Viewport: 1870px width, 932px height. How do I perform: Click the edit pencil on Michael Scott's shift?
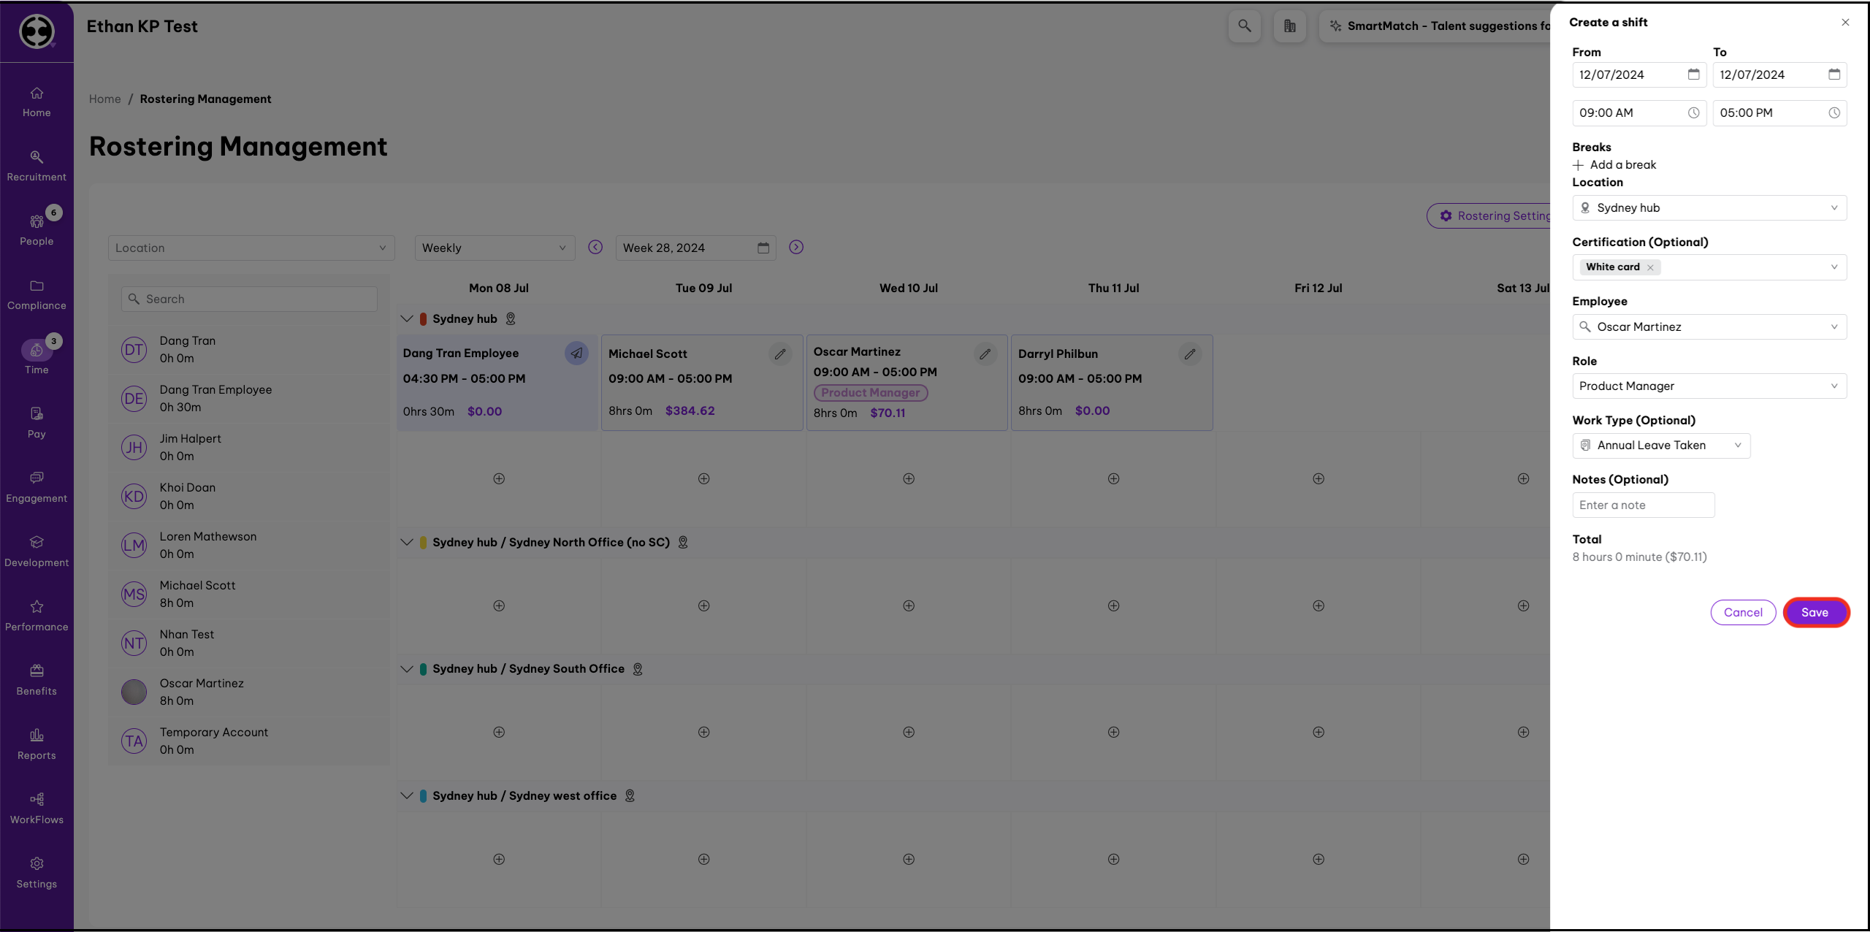coord(780,354)
